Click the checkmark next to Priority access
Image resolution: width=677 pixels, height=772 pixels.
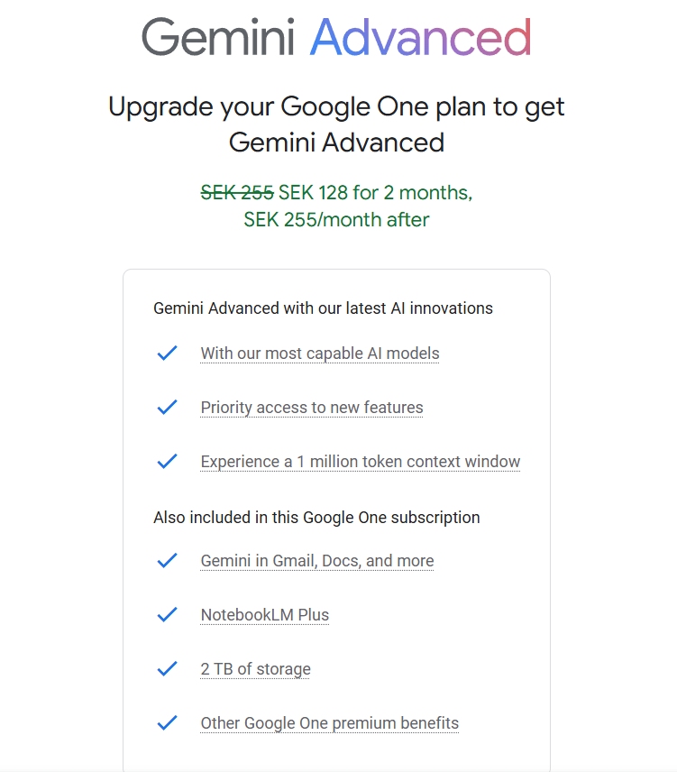[168, 407]
